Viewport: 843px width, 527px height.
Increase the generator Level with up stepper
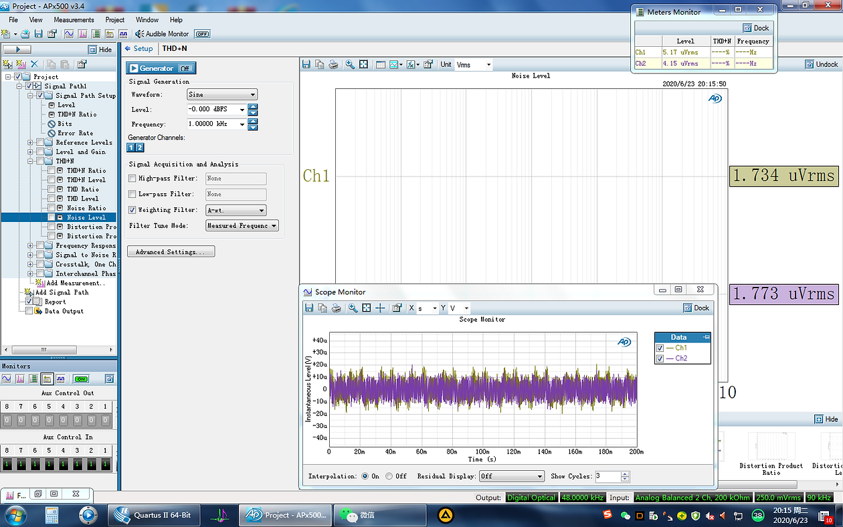point(252,106)
